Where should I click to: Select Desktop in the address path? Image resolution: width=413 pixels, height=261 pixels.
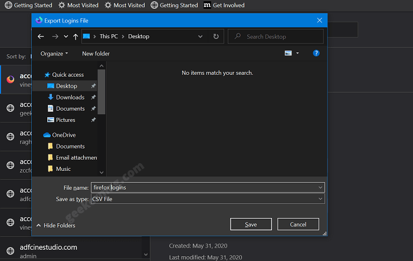click(139, 37)
